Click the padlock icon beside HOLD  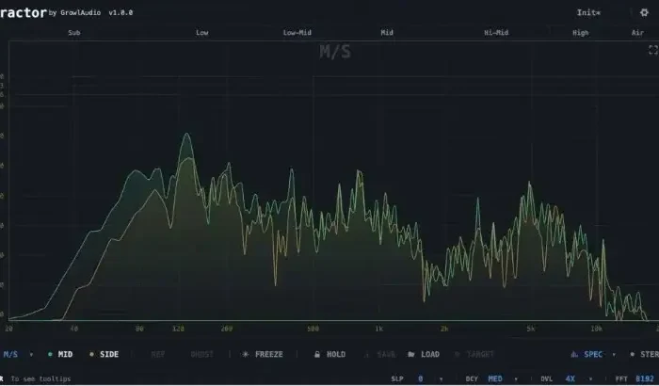(x=317, y=355)
